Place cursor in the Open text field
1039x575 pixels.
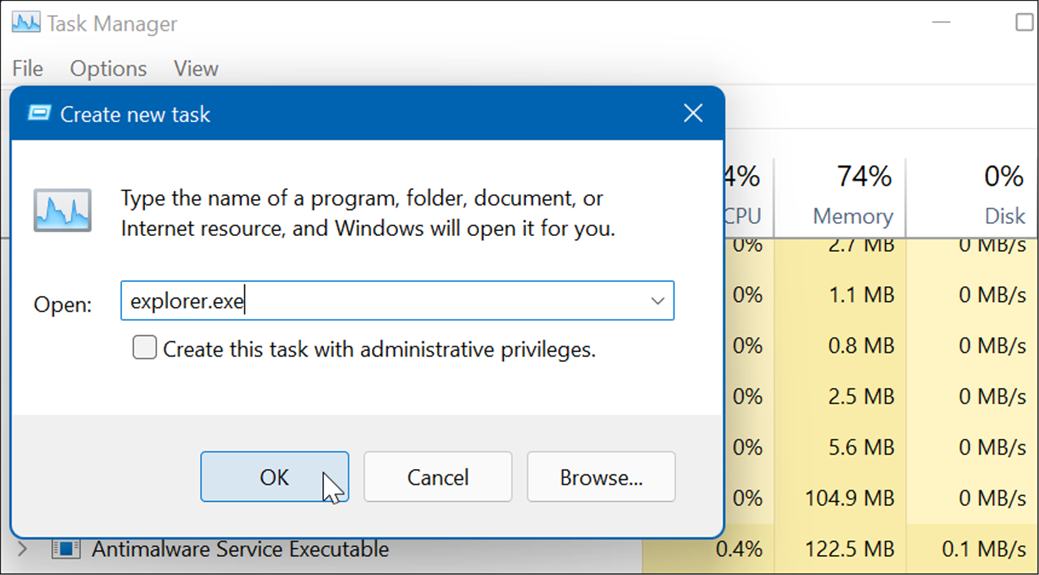(374, 301)
